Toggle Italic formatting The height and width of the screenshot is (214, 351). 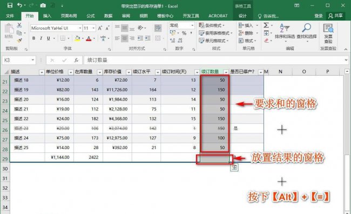pos(41,38)
